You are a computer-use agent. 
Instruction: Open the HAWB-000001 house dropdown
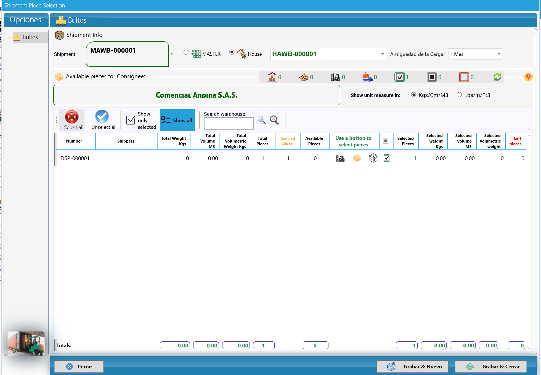coord(383,54)
